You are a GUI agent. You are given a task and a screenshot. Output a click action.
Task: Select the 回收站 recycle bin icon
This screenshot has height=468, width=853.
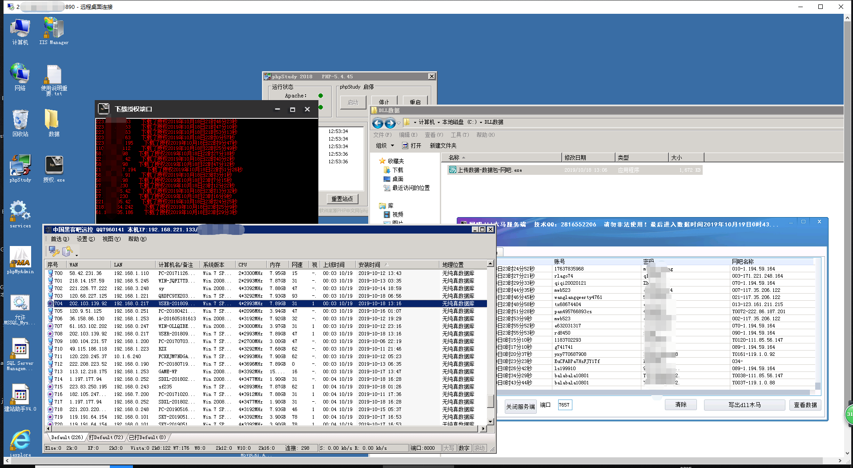pyautogui.click(x=20, y=123)
